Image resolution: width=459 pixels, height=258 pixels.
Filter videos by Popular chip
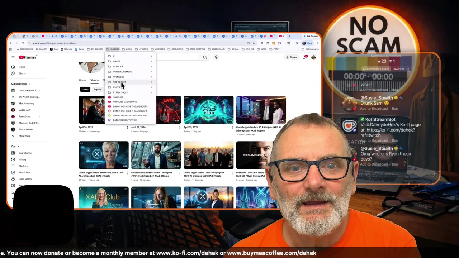(98, 89)
